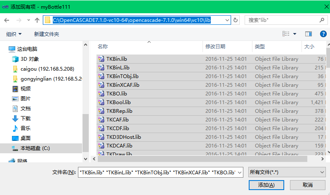Open gongyinglian network drive
The image size is (330, 195).
[47, 79]
